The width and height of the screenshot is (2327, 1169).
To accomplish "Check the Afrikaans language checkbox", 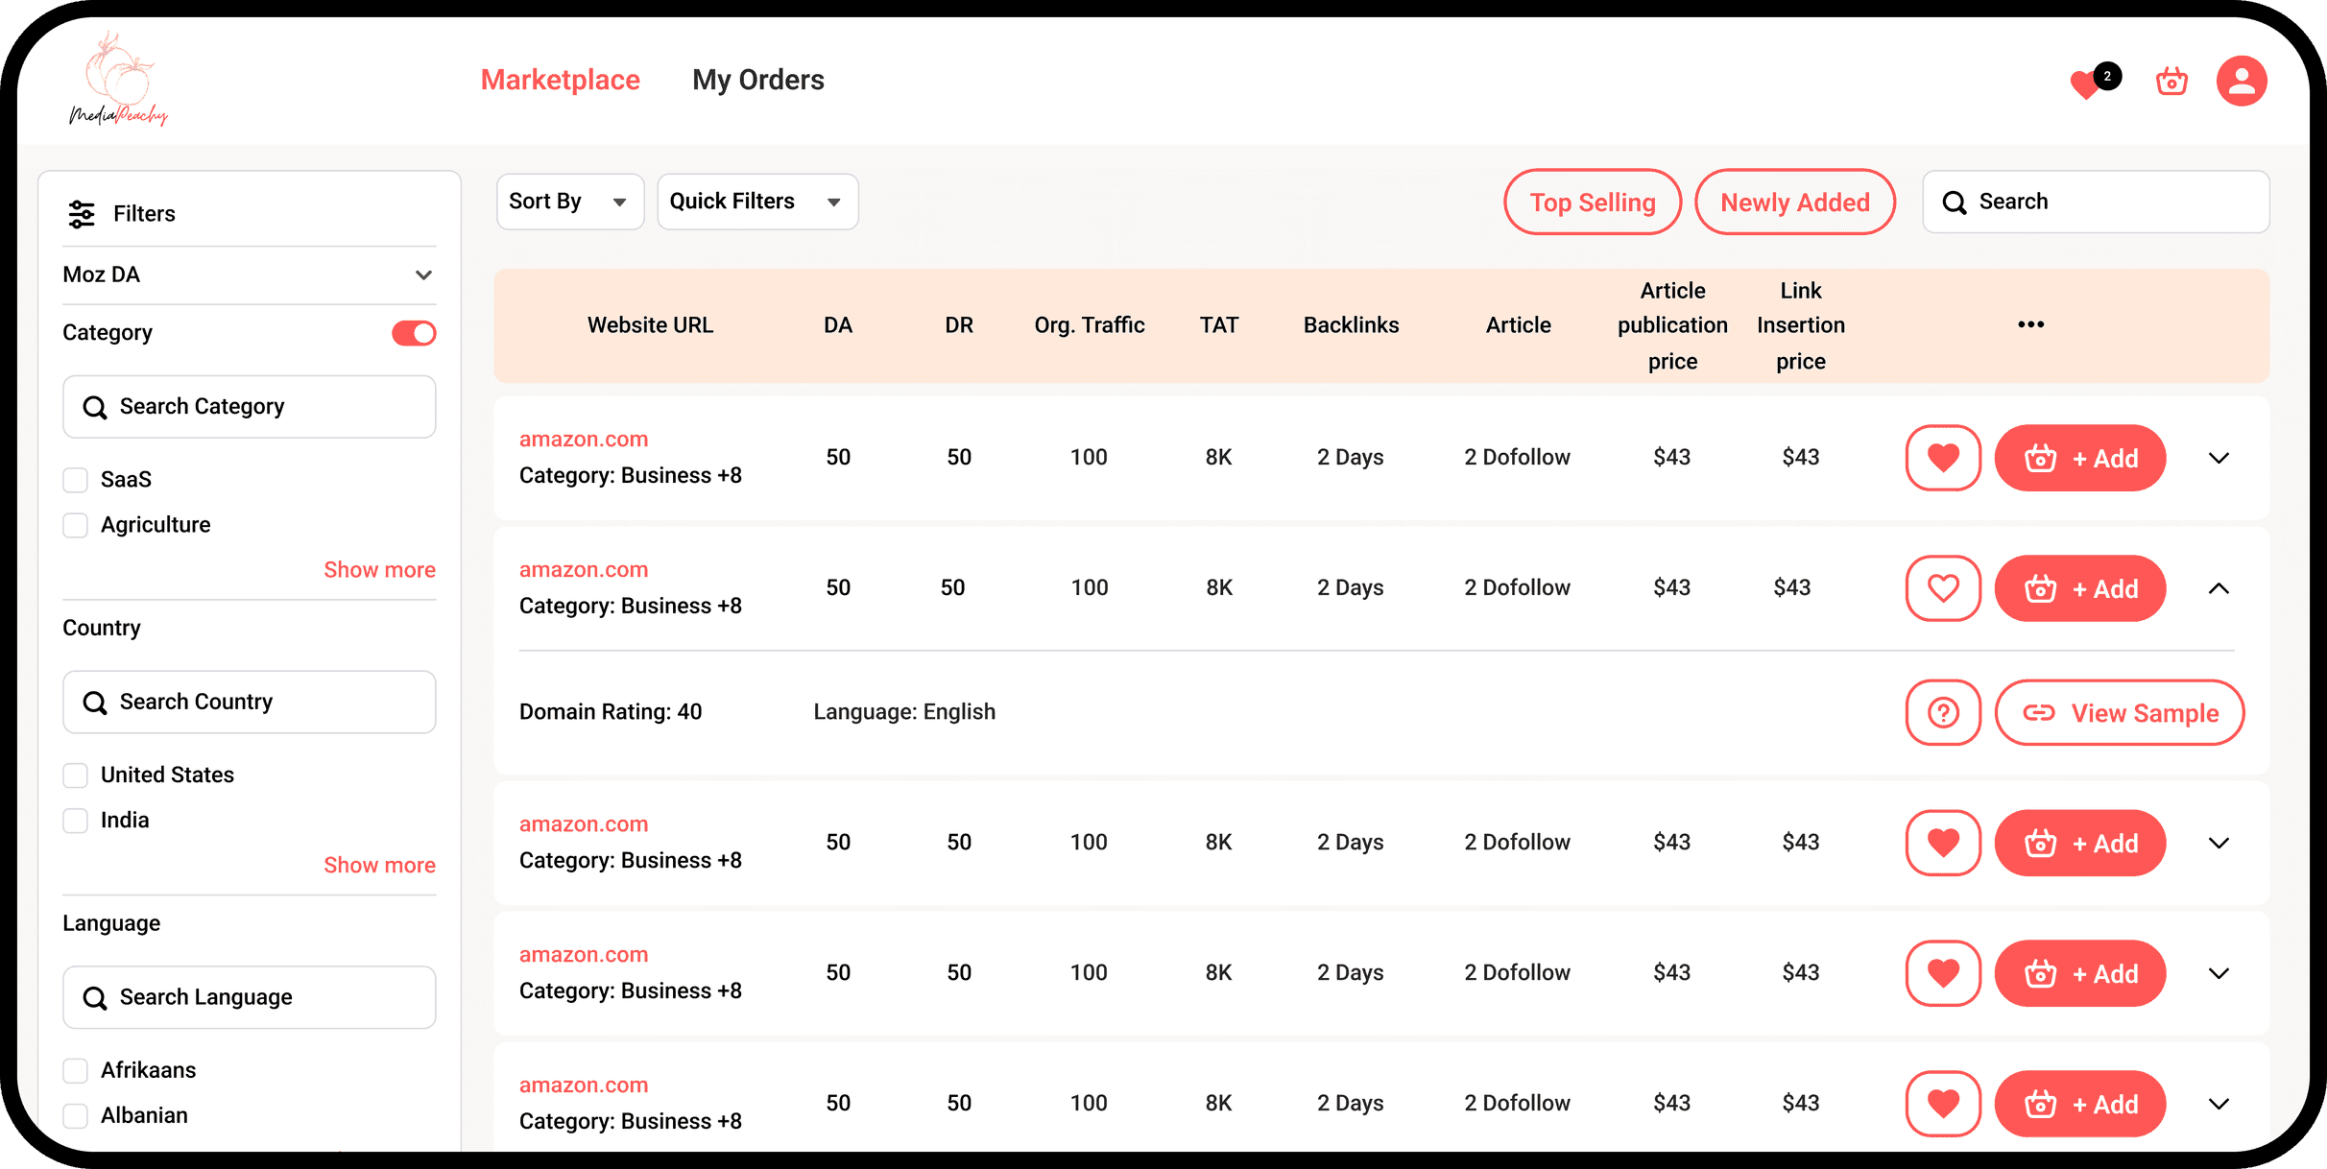I will tap(75, 1070).
